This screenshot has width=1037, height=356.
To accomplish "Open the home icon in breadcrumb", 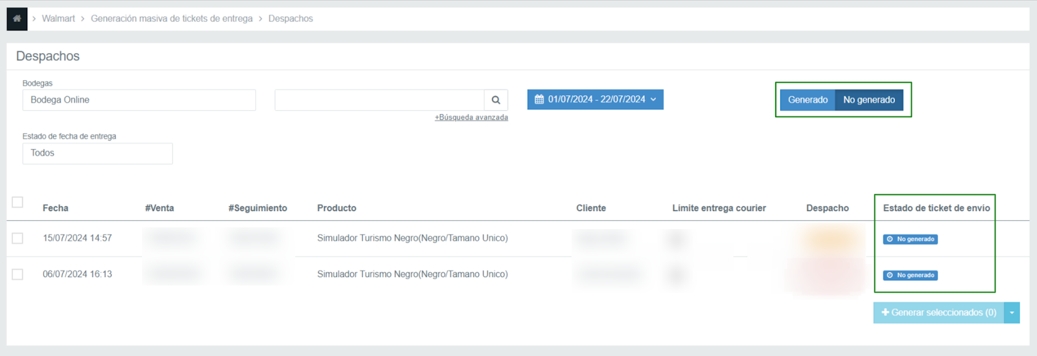I will pos(17,19).
